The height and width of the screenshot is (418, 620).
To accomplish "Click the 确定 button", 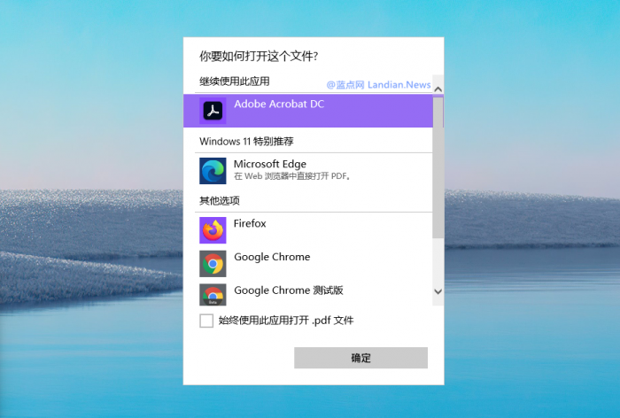I will (x=360, y=358).
